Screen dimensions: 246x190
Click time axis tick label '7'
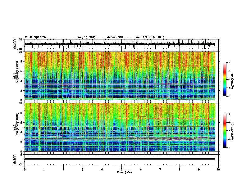[160, 170]
